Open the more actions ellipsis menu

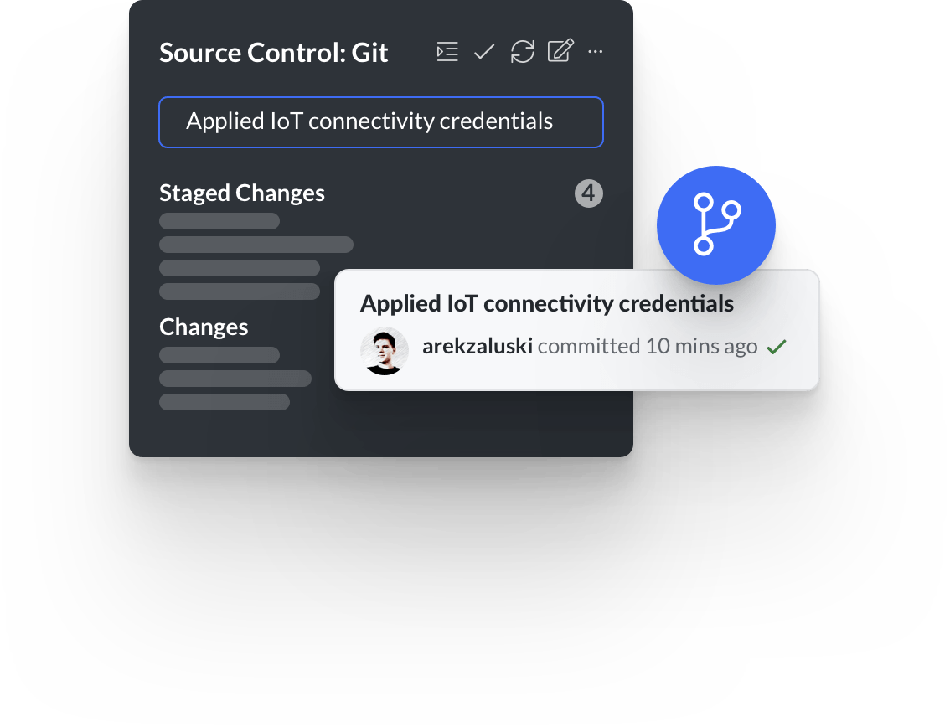coord(596,52)
